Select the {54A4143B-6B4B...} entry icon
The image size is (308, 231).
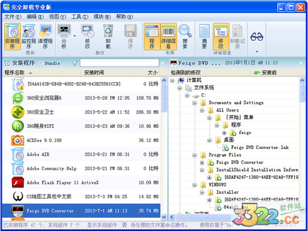[x=18, y=84]
